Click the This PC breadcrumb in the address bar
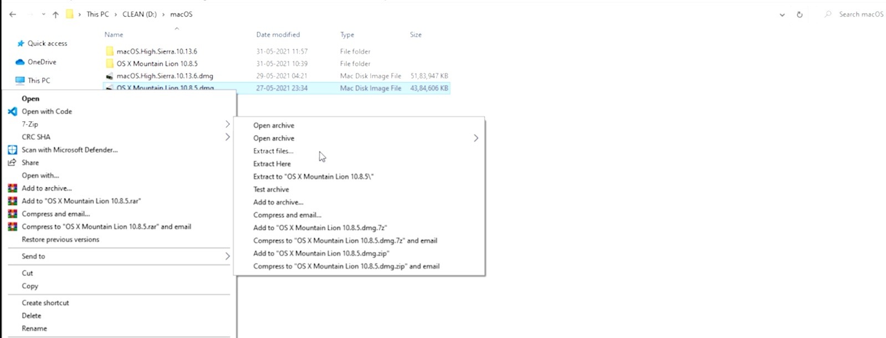The width and height of the screenshot is (886, 338). 98,14
